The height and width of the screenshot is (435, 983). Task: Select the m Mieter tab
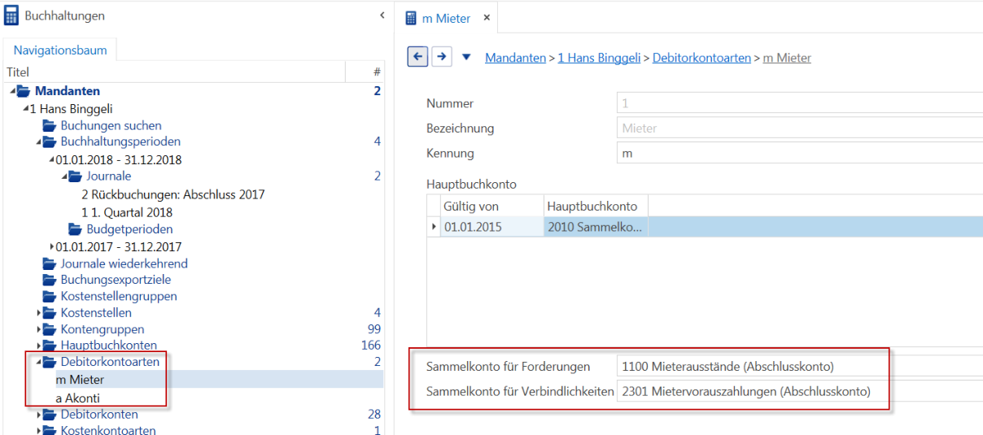(x=446, y=18)
